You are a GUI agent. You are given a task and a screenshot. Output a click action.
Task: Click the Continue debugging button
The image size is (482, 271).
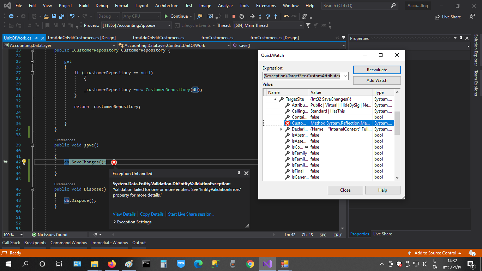click(176, 16)
